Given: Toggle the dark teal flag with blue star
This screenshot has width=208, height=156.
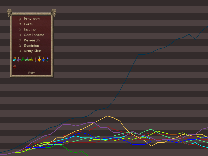Looking at the screenshot, I should tap(48, 59).
